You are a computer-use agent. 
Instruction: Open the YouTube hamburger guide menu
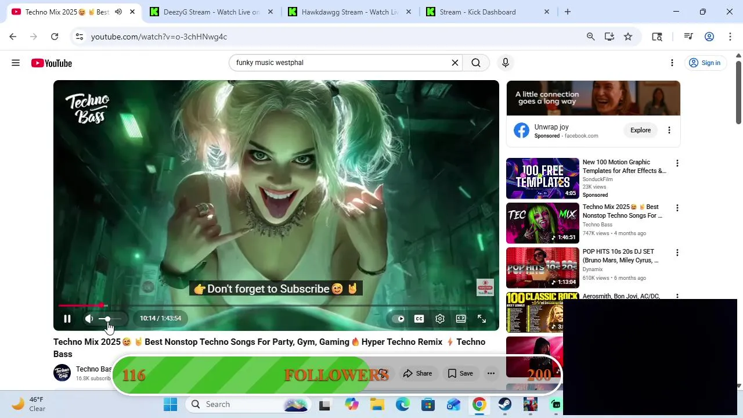pos(16,63)
